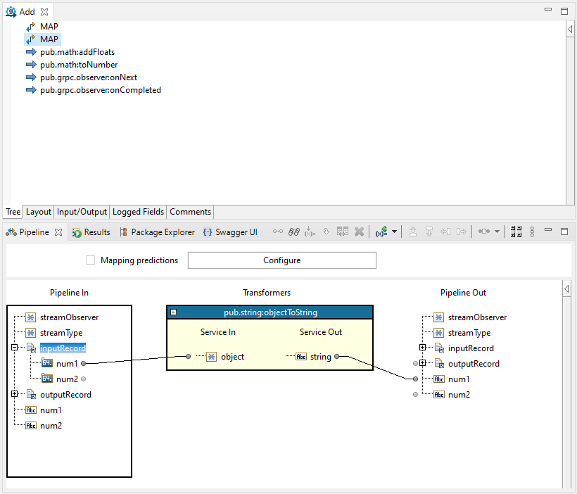Select the pub.grpc.observer:onCompleted step
This screenshot has height=494, width=577.
[100, 90]
